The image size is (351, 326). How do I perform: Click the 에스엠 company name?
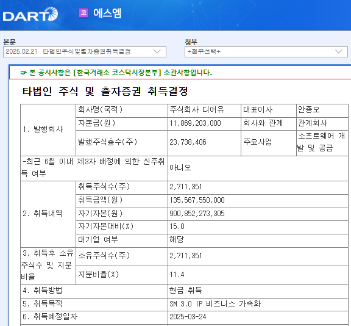107,13
